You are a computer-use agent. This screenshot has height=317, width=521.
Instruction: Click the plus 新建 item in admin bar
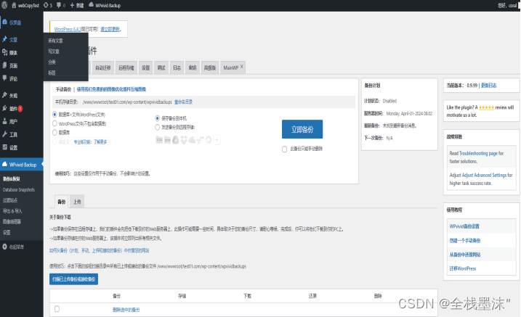[77, 5]
